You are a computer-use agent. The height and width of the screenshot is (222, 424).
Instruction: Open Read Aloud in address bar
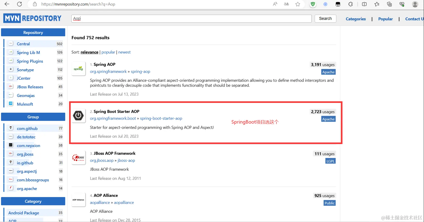click(x=275, y=4)
